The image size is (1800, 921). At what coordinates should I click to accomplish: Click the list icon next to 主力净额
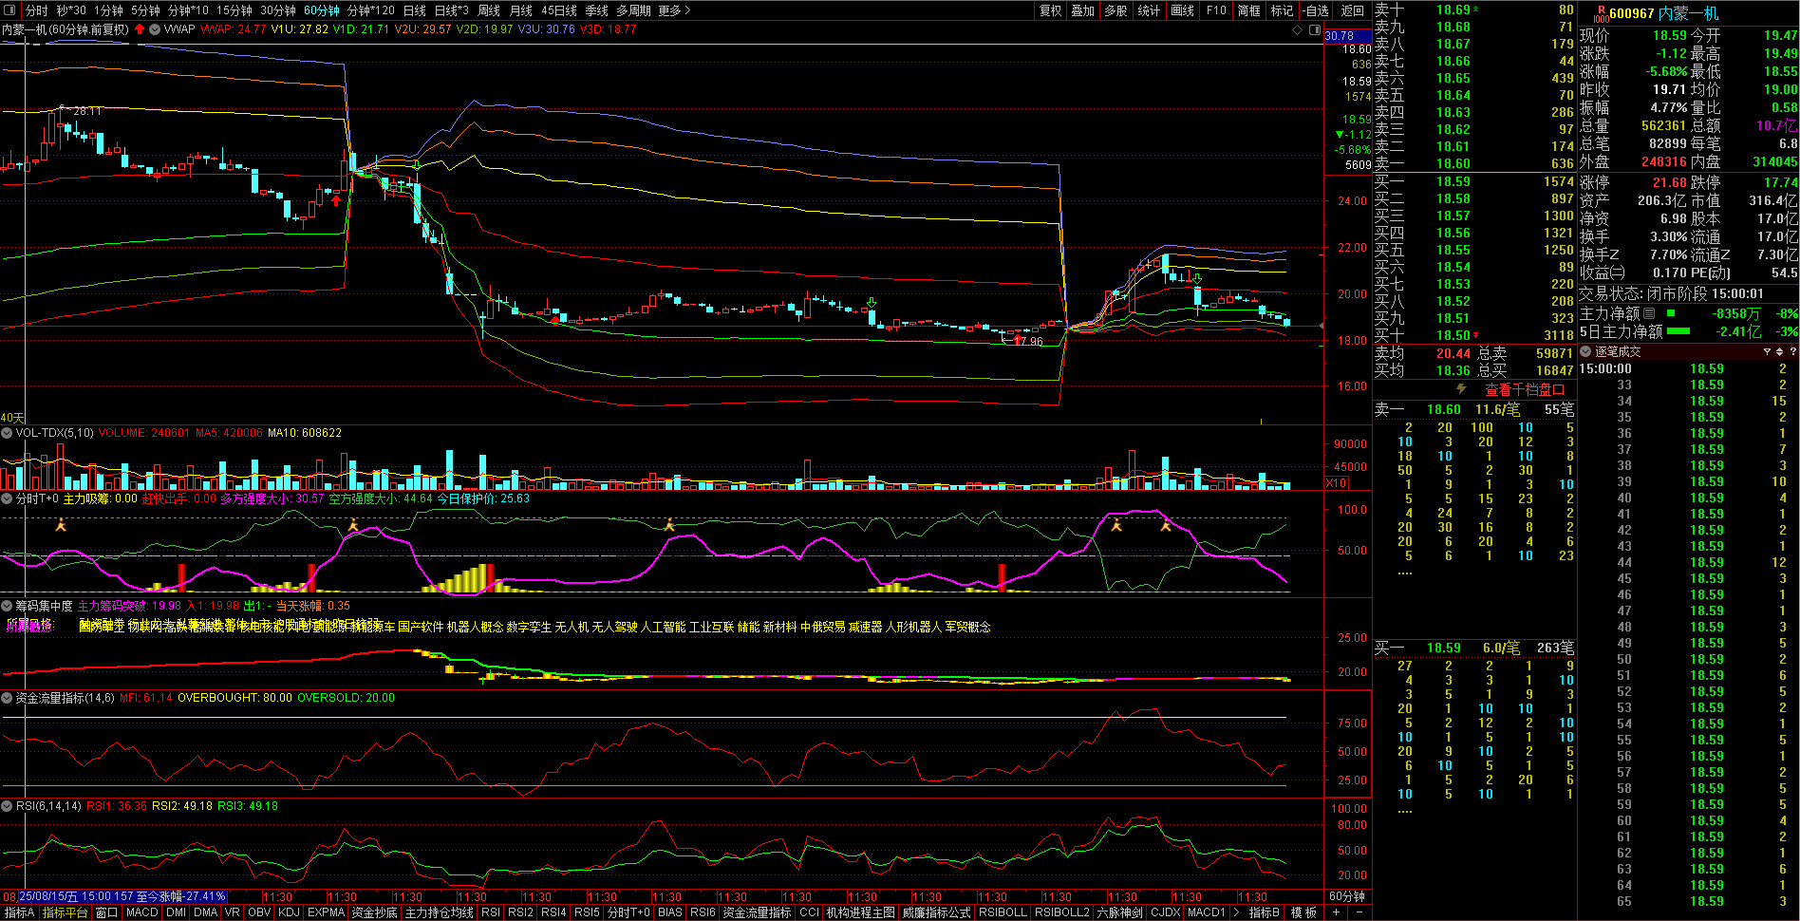tap(1649, 313)
